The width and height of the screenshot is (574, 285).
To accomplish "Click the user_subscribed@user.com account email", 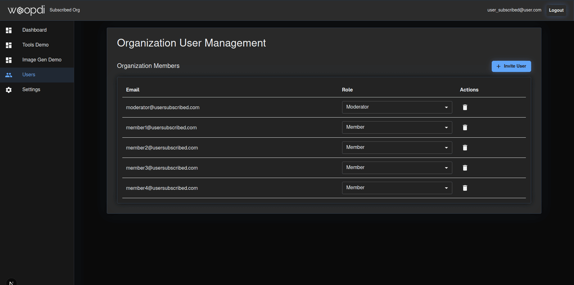I will [x=514, y=10].
